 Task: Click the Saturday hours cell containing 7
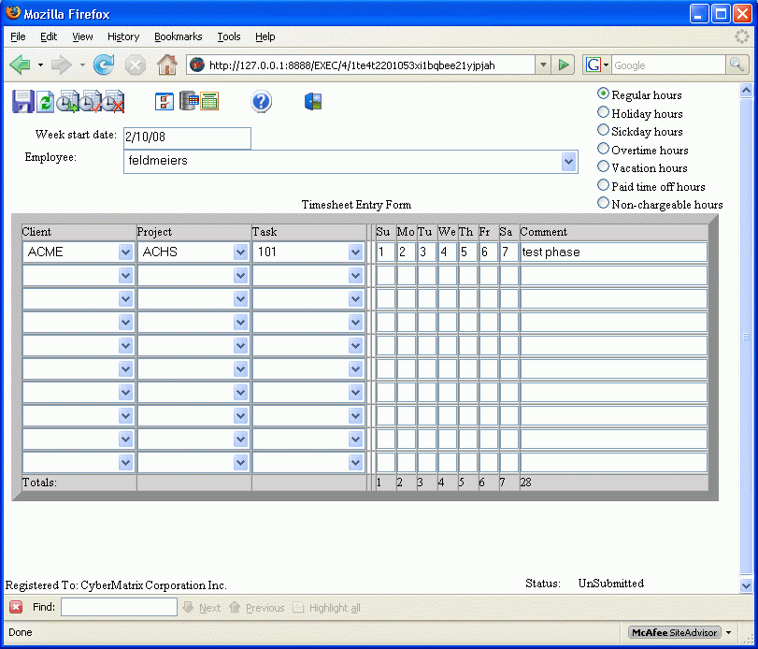(509, 252)
